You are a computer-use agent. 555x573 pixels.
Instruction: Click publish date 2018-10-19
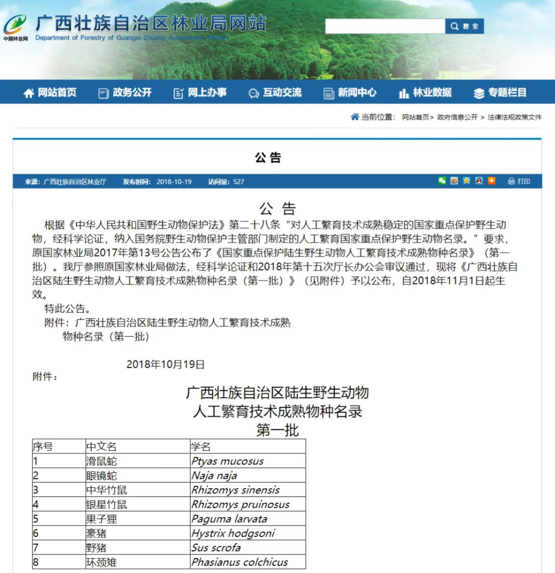point(174,182)
